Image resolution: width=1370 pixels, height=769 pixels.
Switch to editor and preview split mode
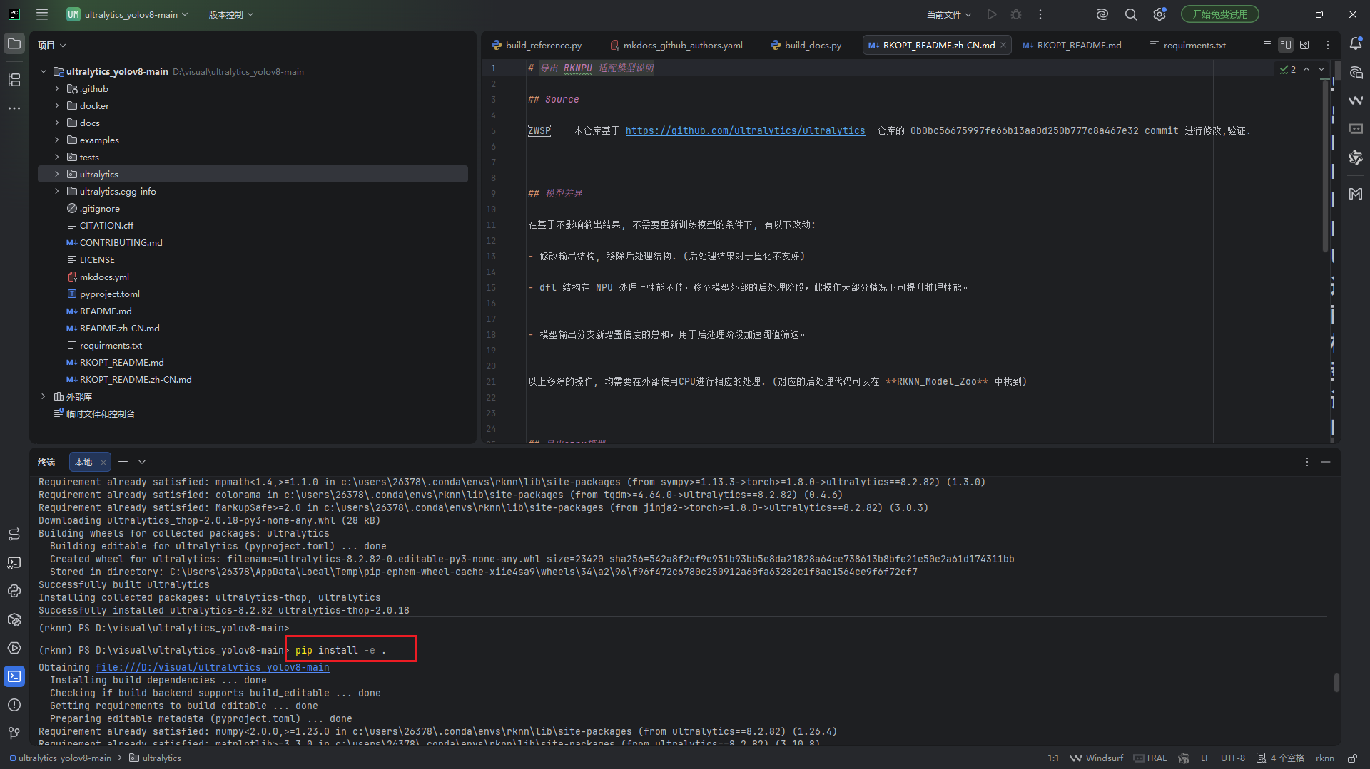(1285, 45)
